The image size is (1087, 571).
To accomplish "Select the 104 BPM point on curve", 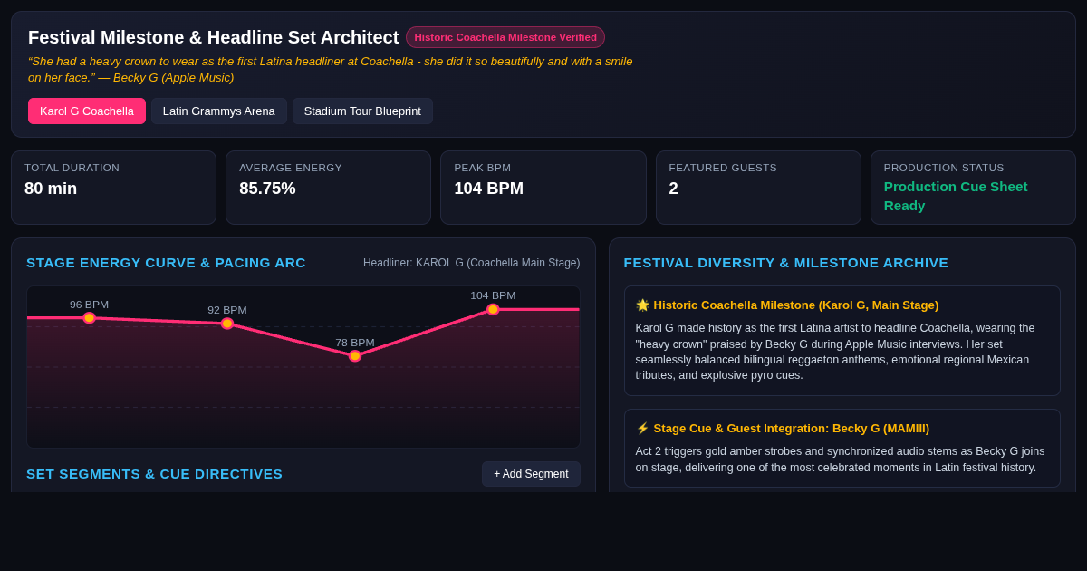I will [x=493, y=309].
